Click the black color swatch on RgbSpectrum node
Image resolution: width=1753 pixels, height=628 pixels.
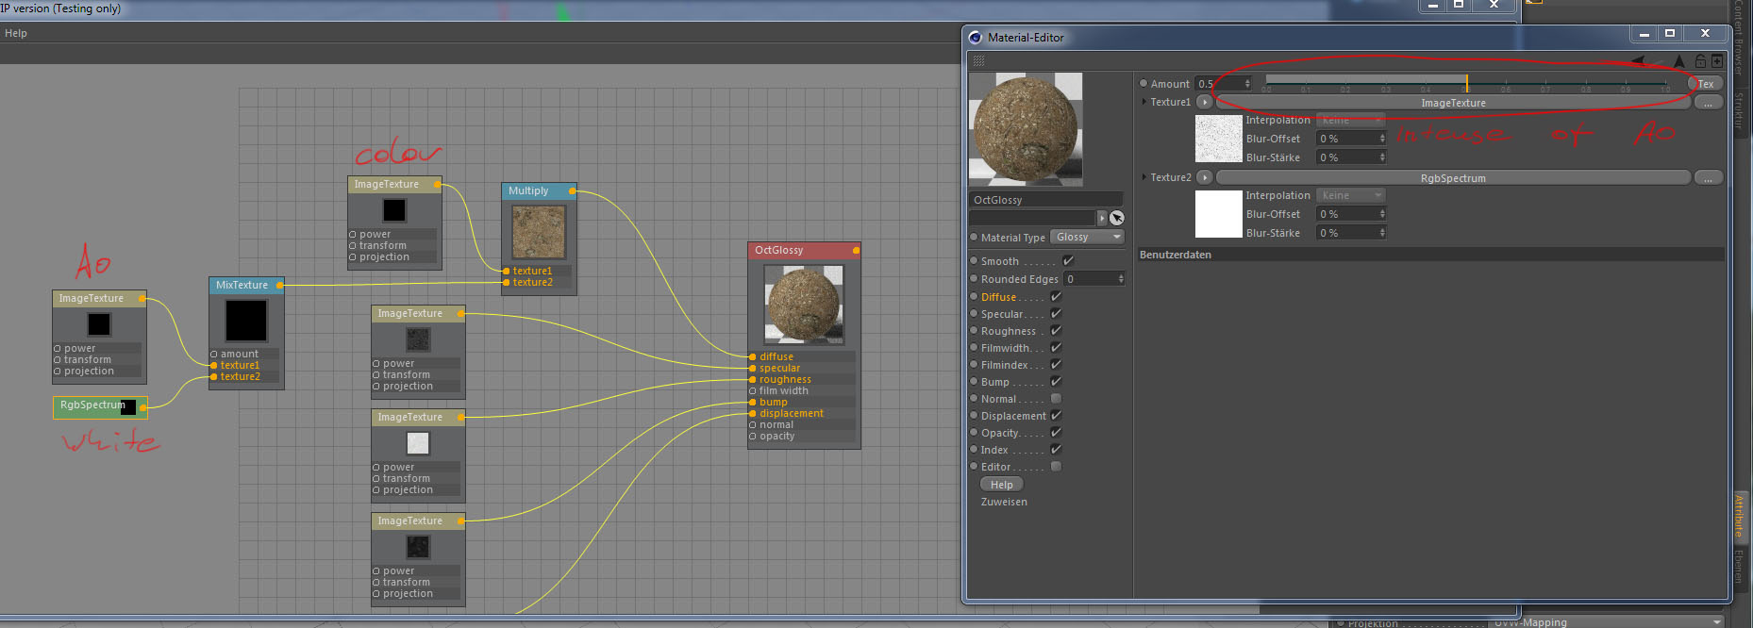(x=127, y=407)
